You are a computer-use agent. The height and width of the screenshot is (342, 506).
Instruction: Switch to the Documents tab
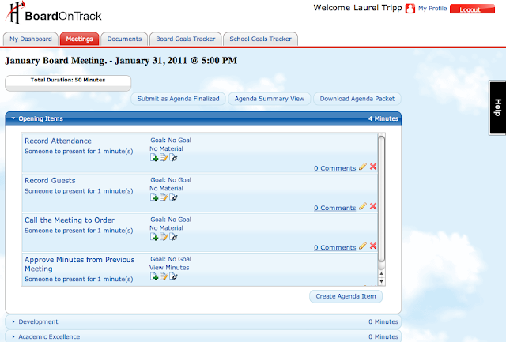pos(124,39)
